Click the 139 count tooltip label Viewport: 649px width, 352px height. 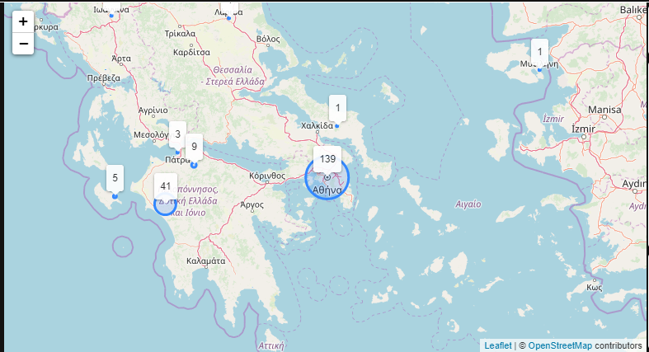(x=327, y=159)
